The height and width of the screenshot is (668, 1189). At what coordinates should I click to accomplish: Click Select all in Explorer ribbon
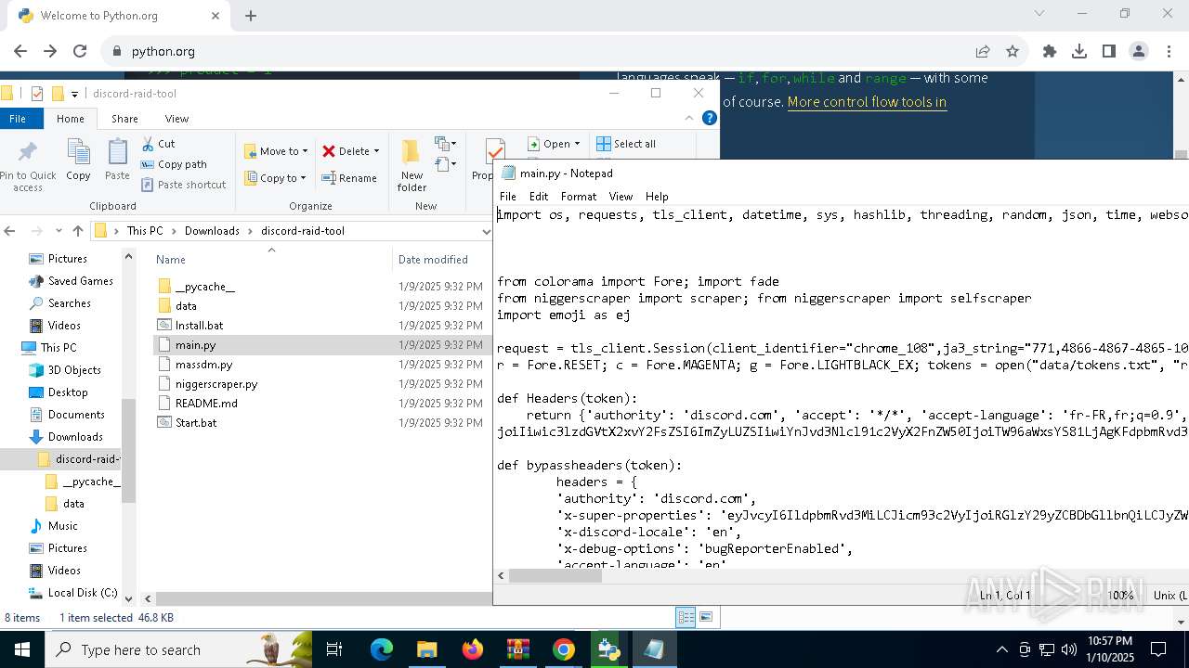(626, 144)
